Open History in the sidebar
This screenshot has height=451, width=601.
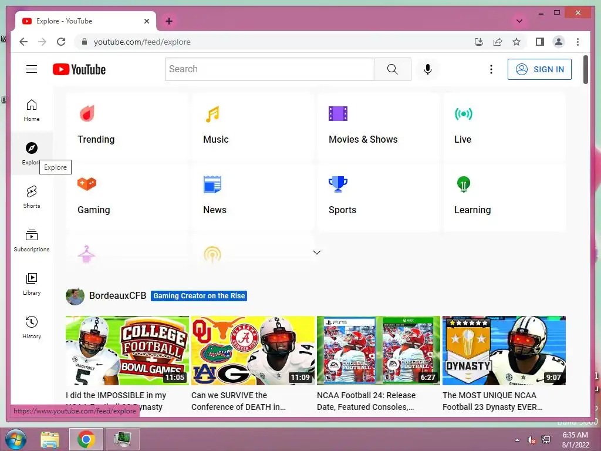point(32,328)
